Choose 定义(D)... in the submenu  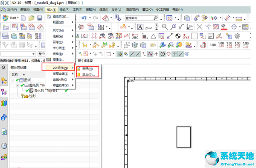click(x=89, y=74)
